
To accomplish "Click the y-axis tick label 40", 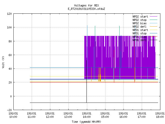I will (10, 69).
